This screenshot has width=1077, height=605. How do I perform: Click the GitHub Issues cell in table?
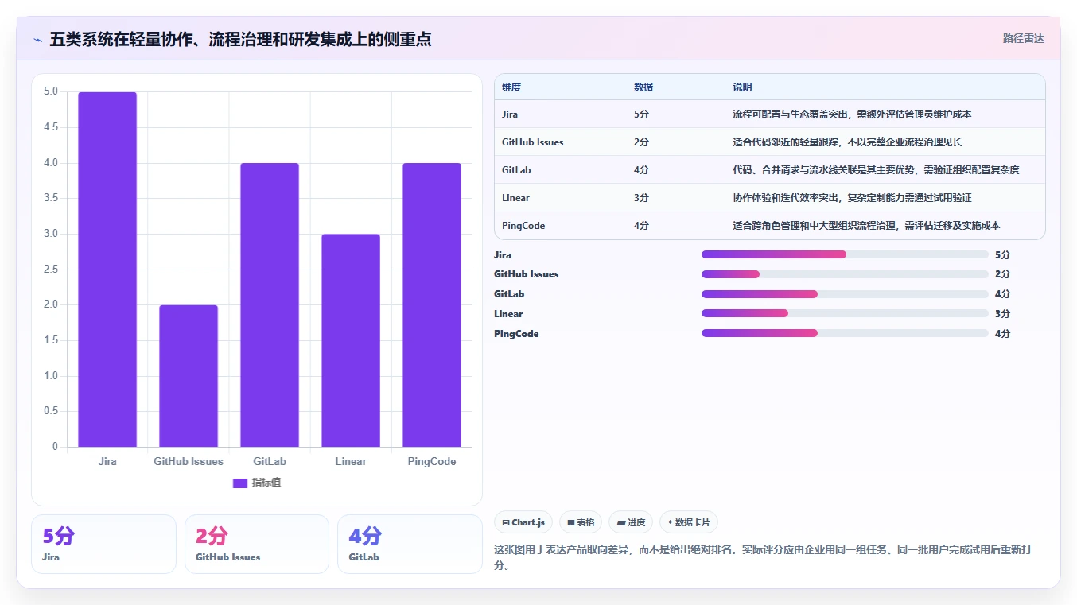tap(533, 142)
